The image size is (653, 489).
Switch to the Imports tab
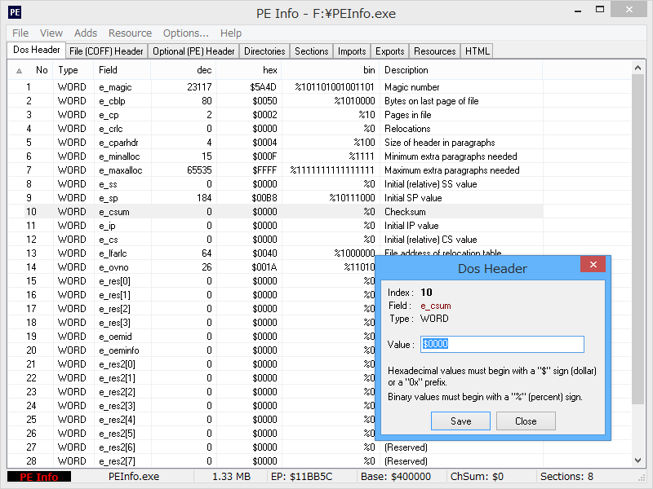coord(352,51)
